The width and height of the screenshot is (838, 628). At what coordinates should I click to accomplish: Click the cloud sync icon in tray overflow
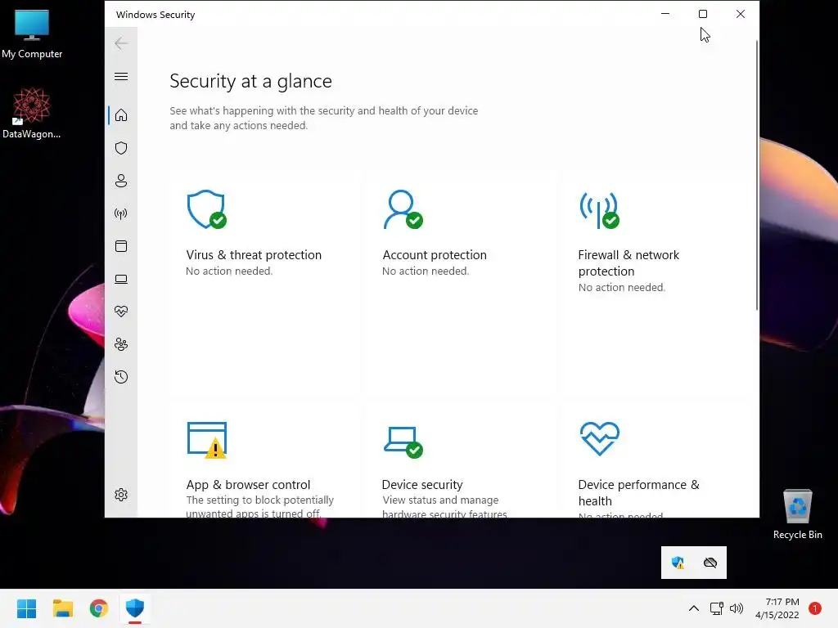tap(710, 563)
